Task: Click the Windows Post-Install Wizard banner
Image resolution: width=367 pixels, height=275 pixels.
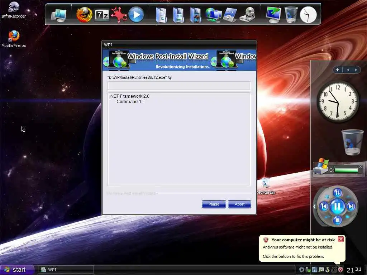Action: tap(179, 60)
